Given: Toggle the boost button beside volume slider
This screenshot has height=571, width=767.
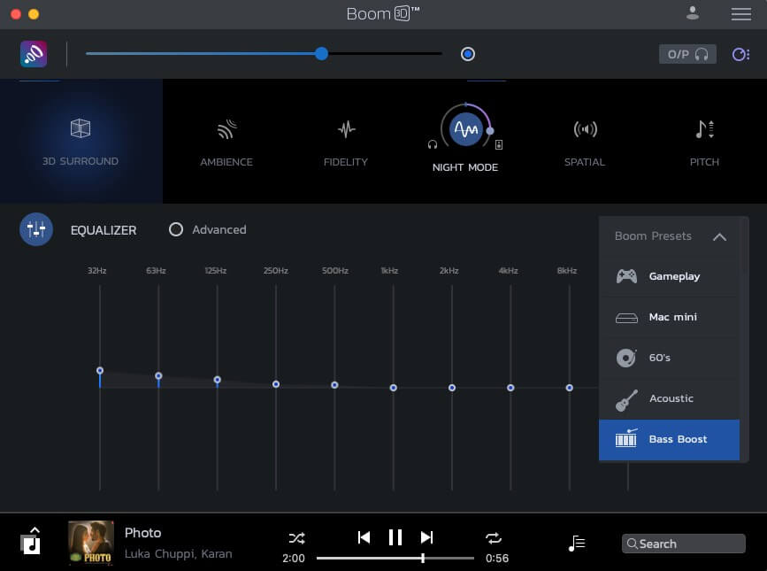Looking at the screenshot, I should (468, 54).
